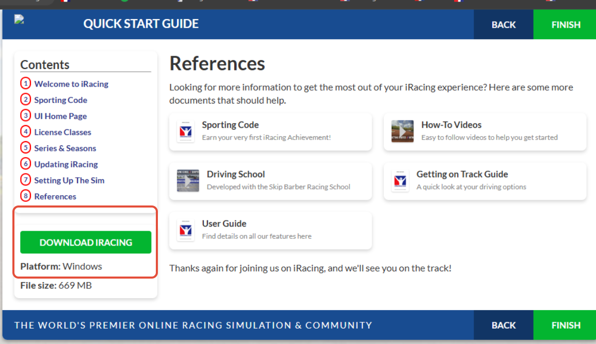
Task: Click the 'Quick Start Guide' header title
Action: tap(141, 24)
